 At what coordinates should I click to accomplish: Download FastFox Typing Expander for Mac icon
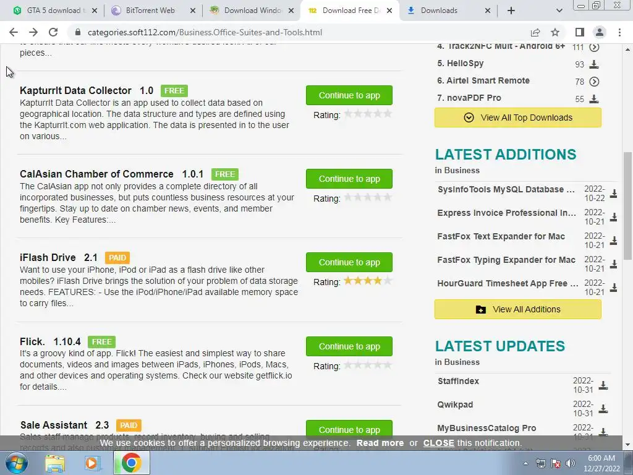[614, 263]
